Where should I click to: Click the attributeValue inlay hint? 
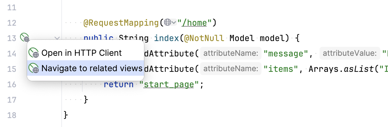tap(350, 53)
